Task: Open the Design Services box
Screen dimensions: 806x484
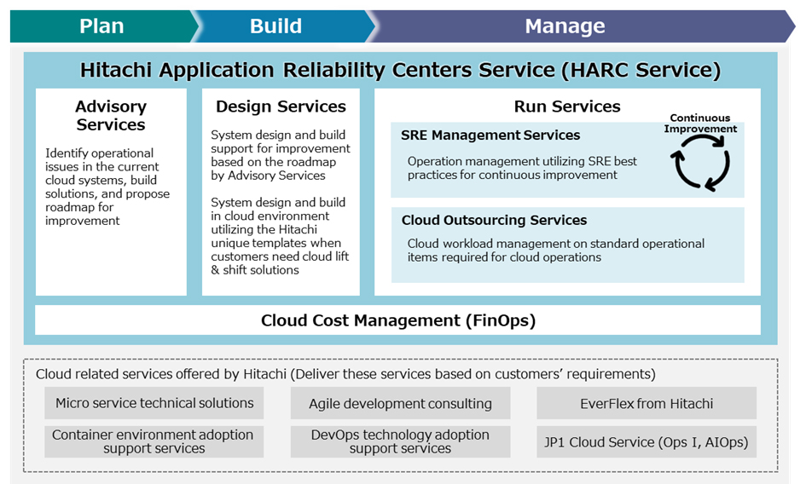Action: point(281,192)
